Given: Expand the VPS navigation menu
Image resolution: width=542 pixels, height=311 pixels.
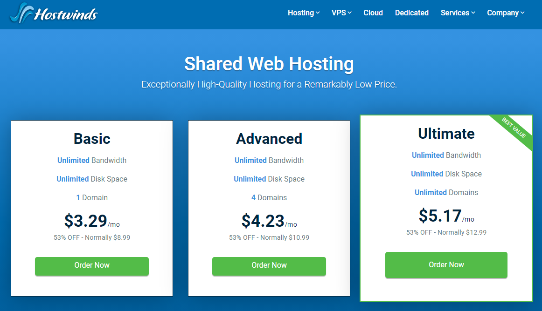Looking at the screenshot, I should tap(341, 13).
